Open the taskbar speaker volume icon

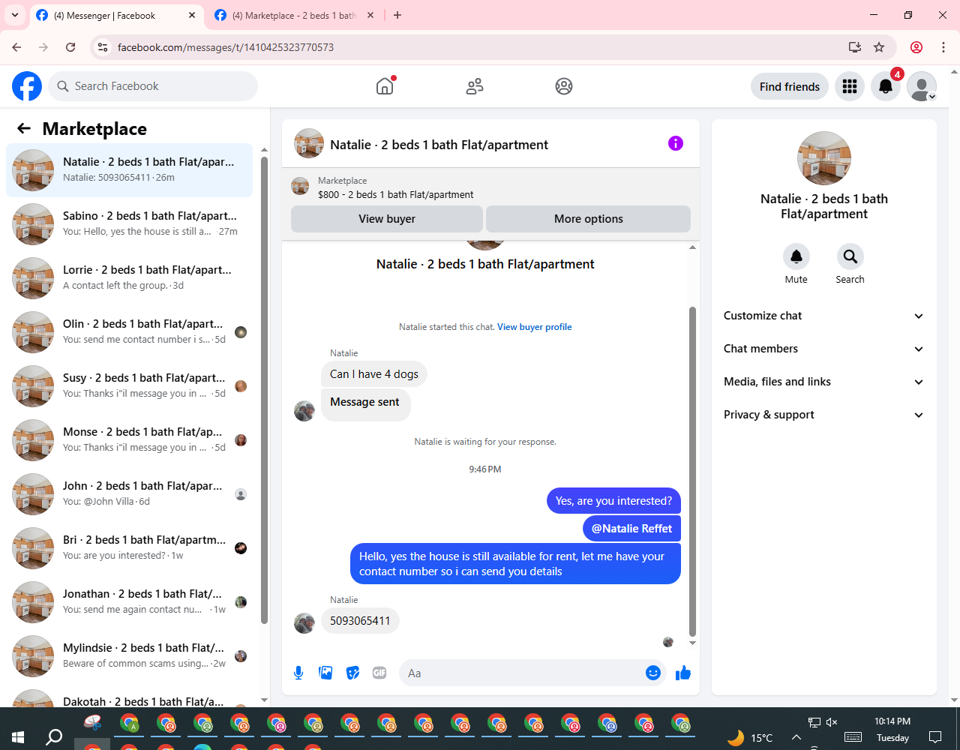(x=832, y=722)
